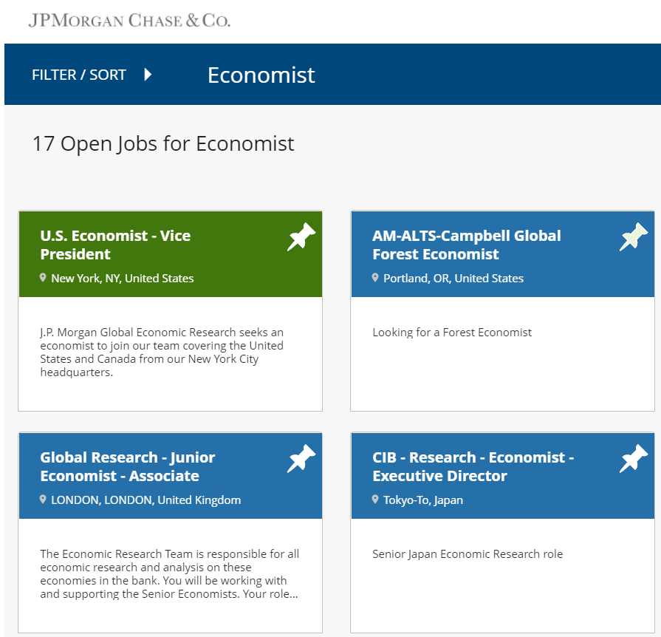661x637 pixels.
Task: Open Global Research - Junior Economist - Associate title
Action: (127, 466)
